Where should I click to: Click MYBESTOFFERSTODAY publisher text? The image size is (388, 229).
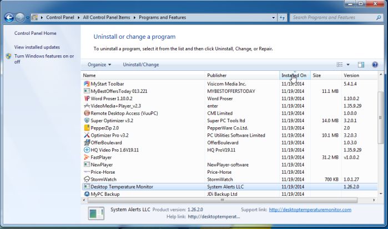(231, 91)
